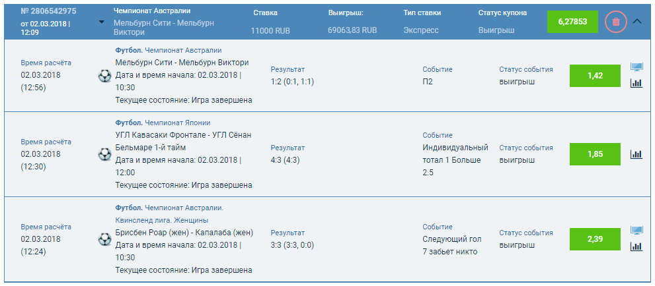Image resolution: width=655 pixels, height=286 pixels.
Task: Open statistics chart for Brisbane Roar match
Action: coord(636,246)
